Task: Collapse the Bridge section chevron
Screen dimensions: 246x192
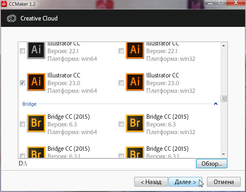Action: [x=216, y=104]
